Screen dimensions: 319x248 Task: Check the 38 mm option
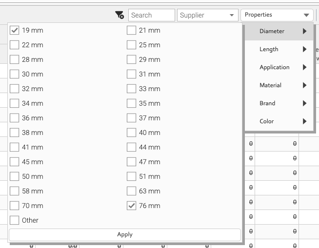tap(15, 133)
